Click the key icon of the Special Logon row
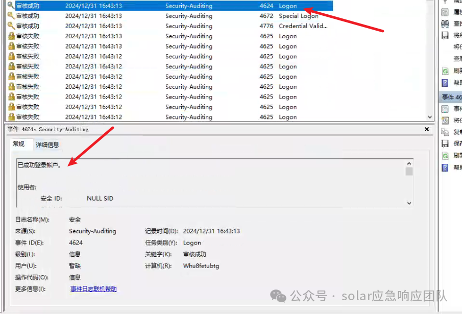This screenshot has width=462, height=314. (x=11, y=16)
